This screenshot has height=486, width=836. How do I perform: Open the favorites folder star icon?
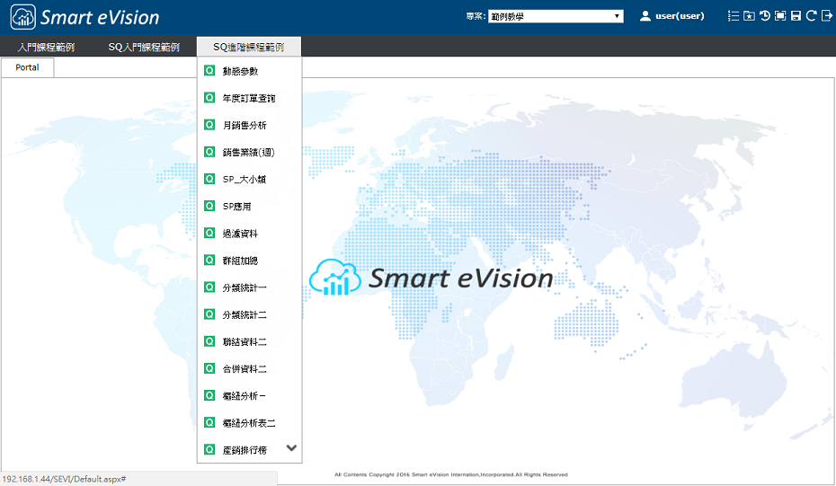click(749, 16)
